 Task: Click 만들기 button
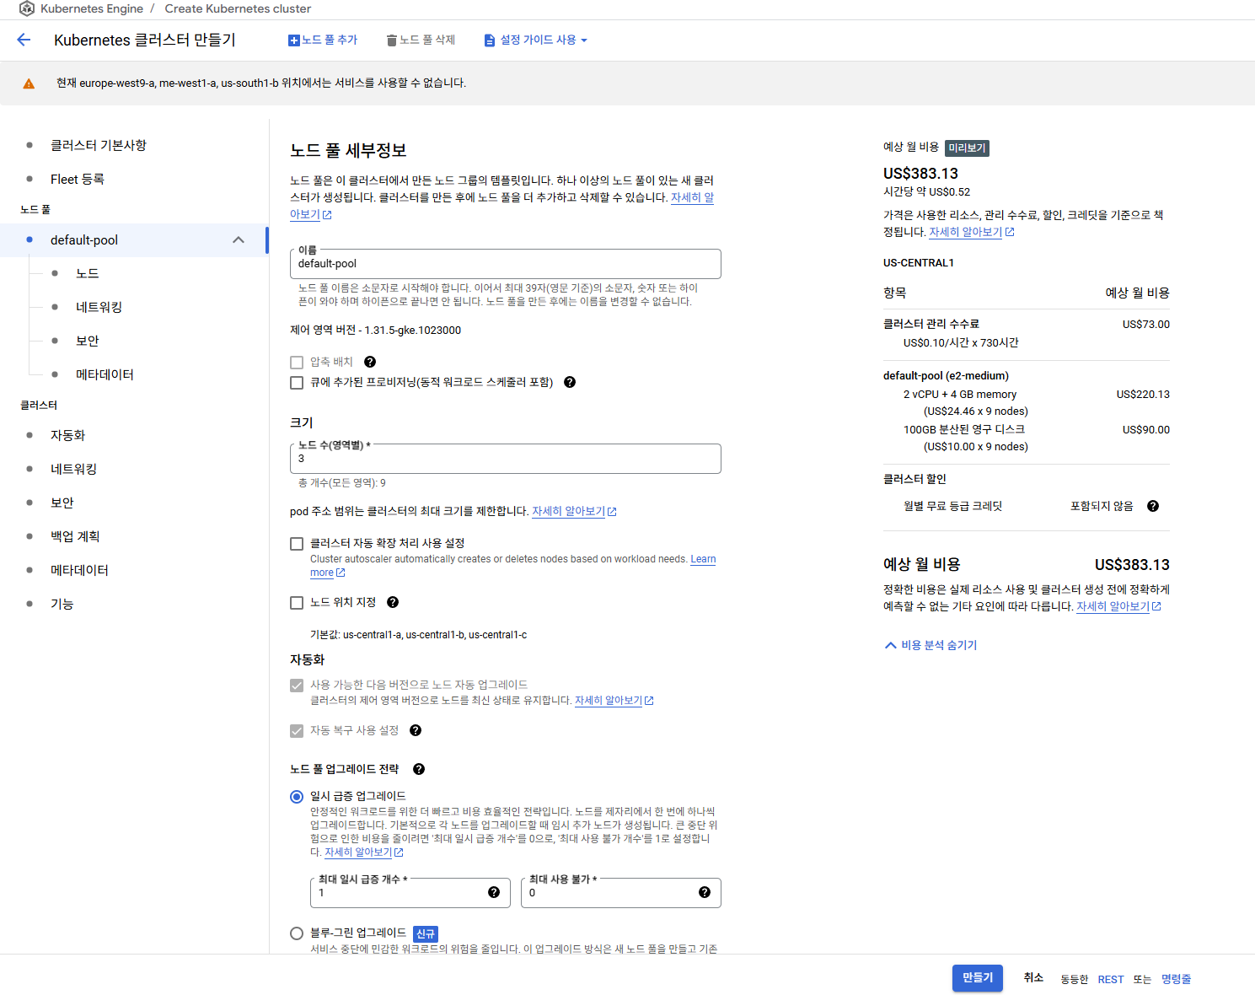(x=978, y=978)
